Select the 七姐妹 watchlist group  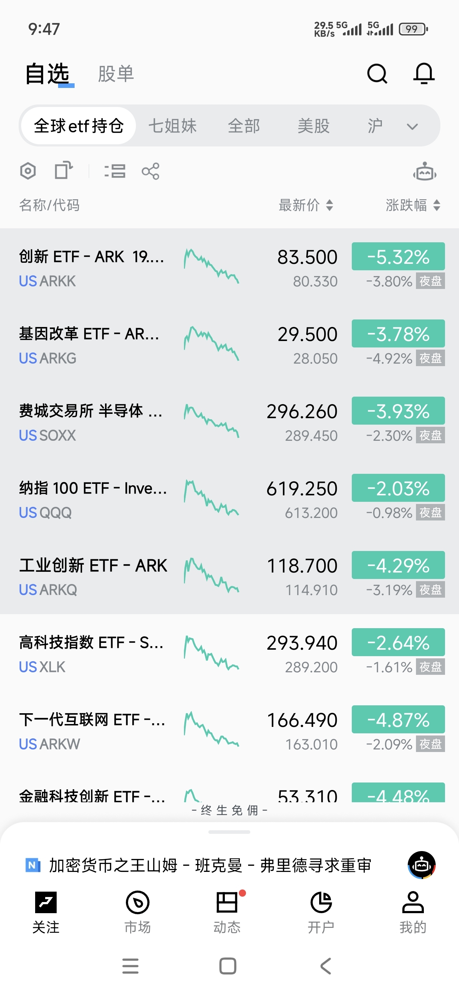[x=172, y=126]
